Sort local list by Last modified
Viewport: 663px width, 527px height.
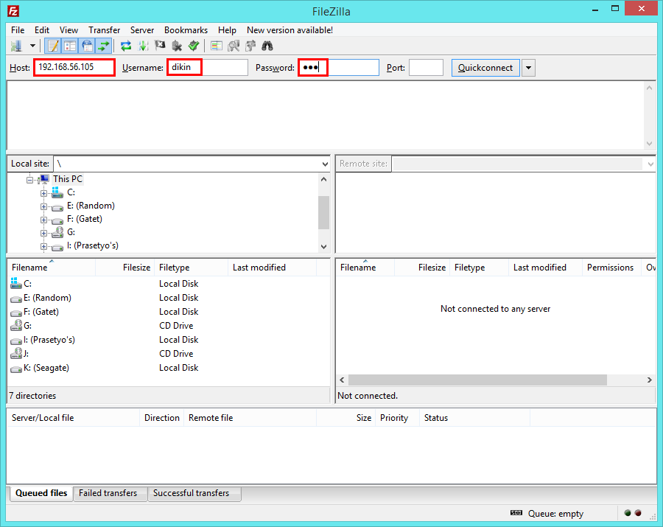(x=273, y=268)
